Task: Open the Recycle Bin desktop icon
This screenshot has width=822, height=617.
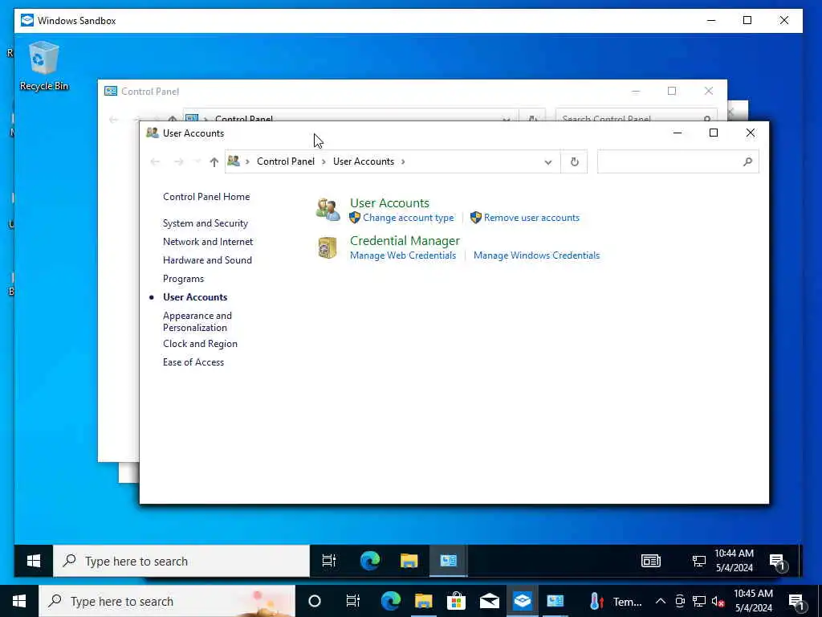Action: coord(43,66)
